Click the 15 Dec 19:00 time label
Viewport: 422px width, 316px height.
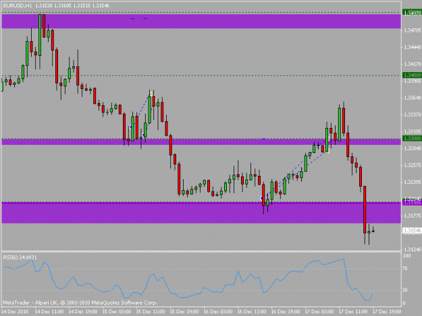pos(184,311)
